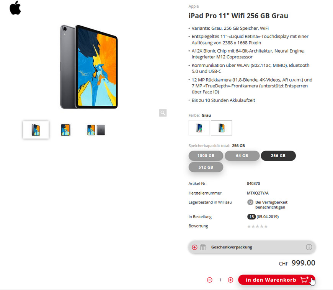Show the first angled iPad thumbnail

click(36, 130)
